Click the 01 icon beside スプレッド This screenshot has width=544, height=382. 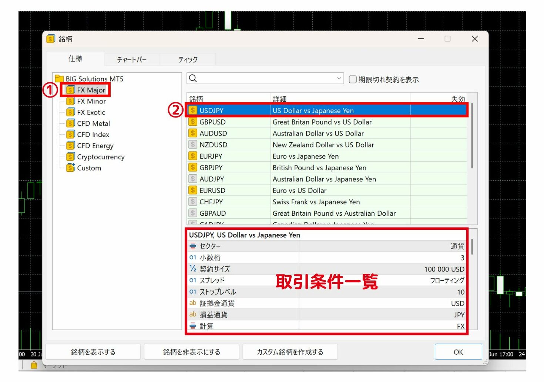click(x=192, y=280)
